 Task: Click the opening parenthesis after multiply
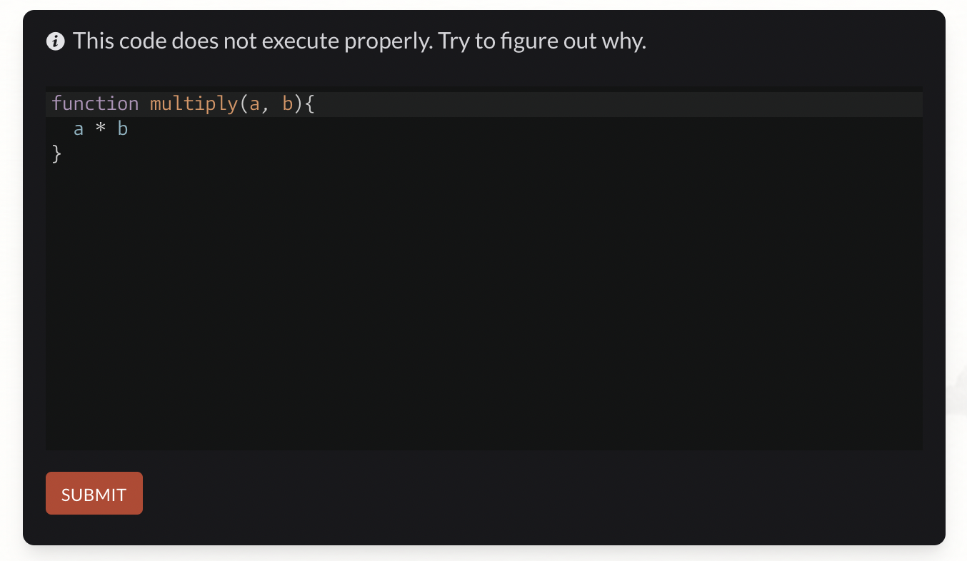(244, 103)
